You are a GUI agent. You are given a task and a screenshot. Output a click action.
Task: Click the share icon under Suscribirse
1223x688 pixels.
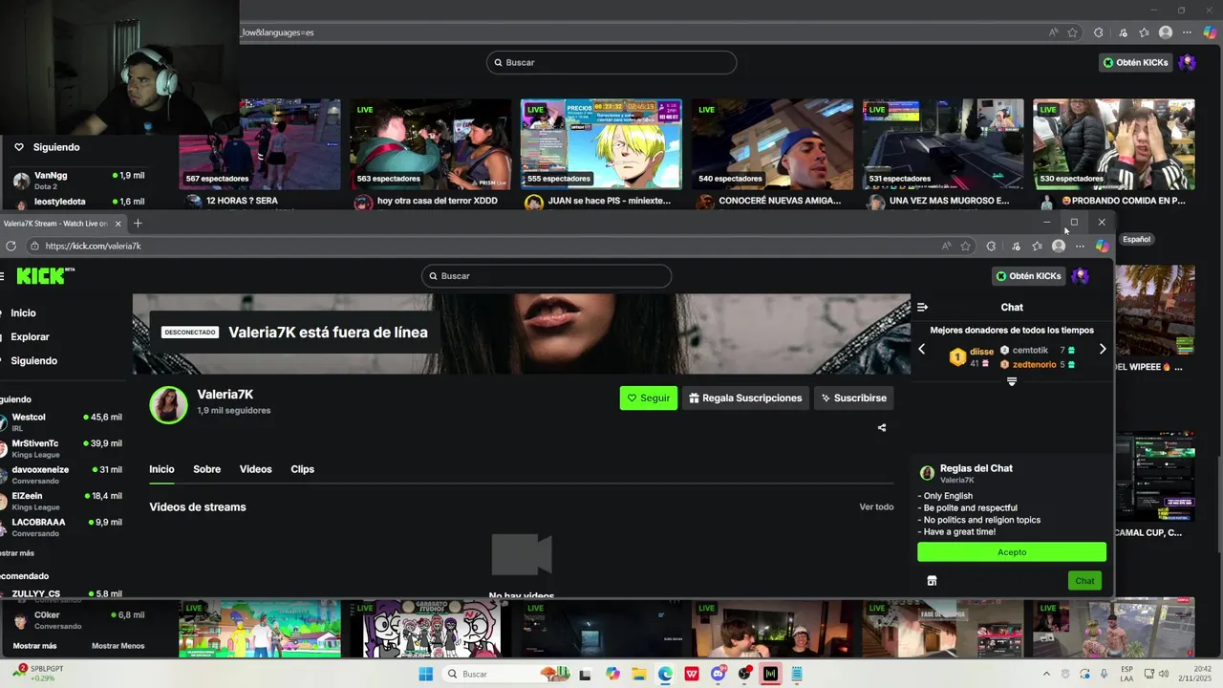point(882,428)
